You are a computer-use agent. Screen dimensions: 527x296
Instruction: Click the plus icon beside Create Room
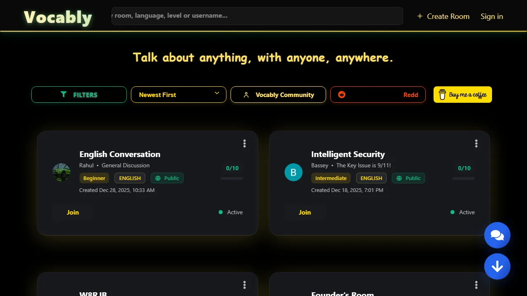[x=420, y=16]
